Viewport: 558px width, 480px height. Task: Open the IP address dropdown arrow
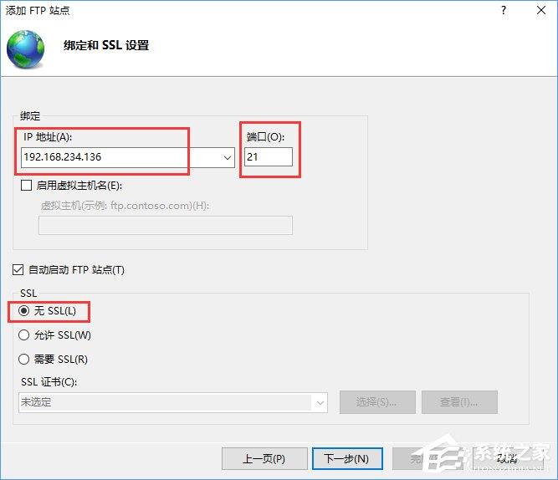[x=228, y=157]
